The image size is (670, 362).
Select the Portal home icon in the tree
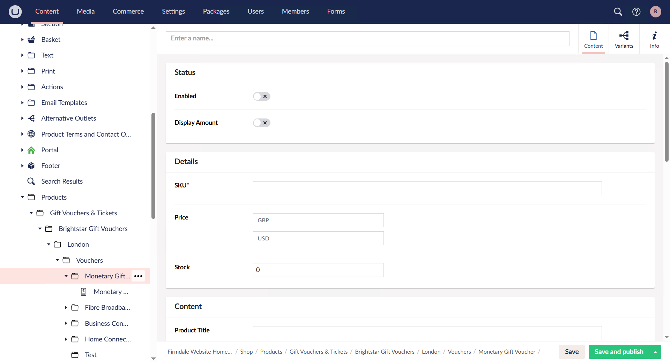(x=31, y=150)
